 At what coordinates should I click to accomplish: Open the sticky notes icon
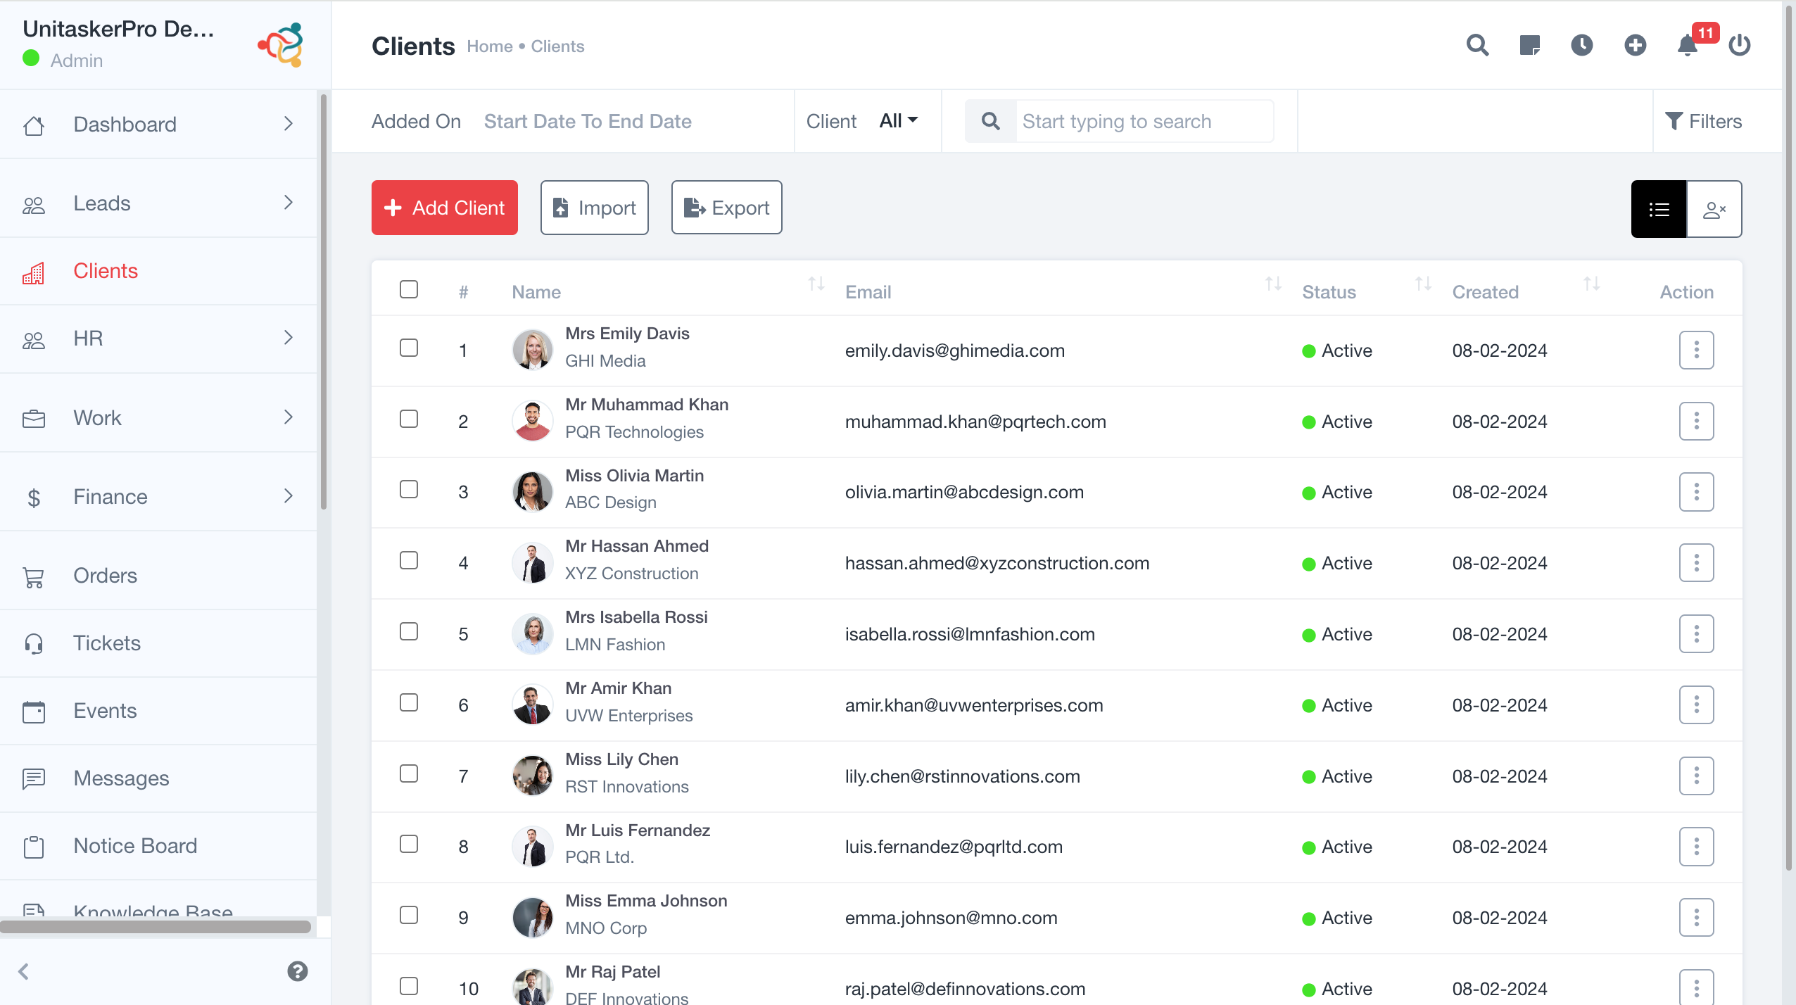click(1529, 46)
